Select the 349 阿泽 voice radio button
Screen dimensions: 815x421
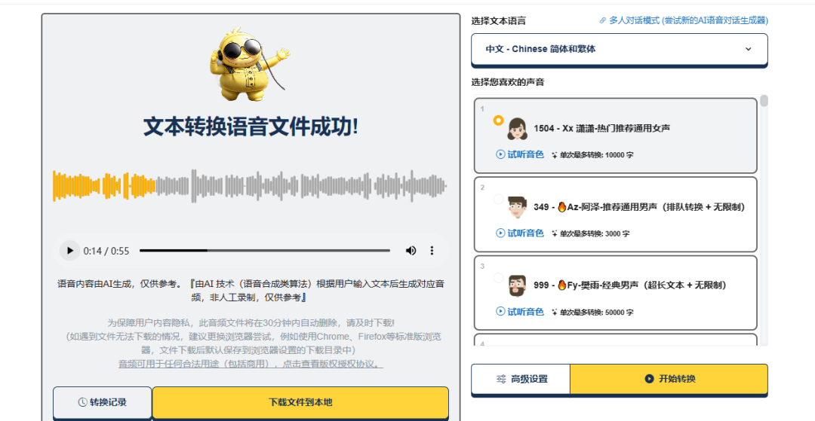(499, 199)
